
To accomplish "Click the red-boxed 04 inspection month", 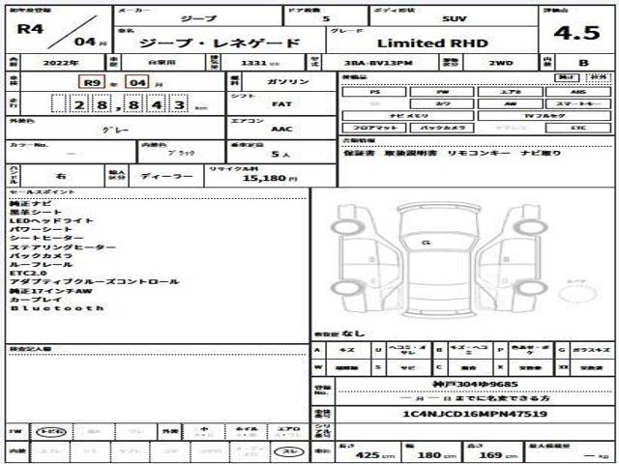I will point(137,82).
